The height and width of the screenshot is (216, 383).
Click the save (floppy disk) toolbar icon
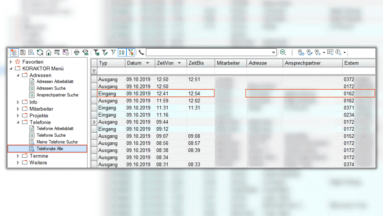[x=23, y=52]
